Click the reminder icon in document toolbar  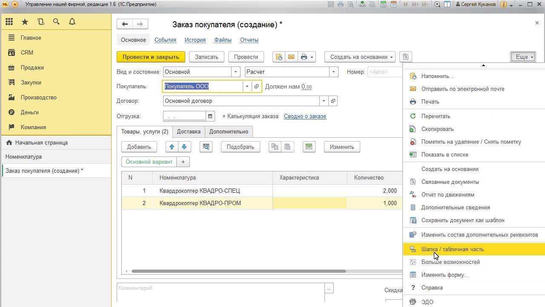279,57
